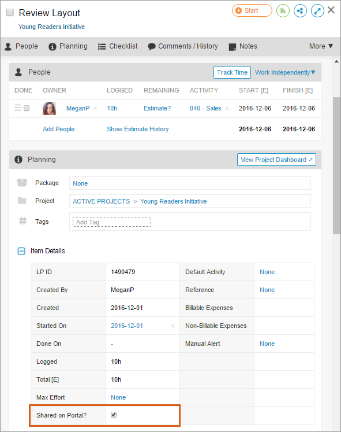Clear the Started On date x icon

(x=173, y=326)
